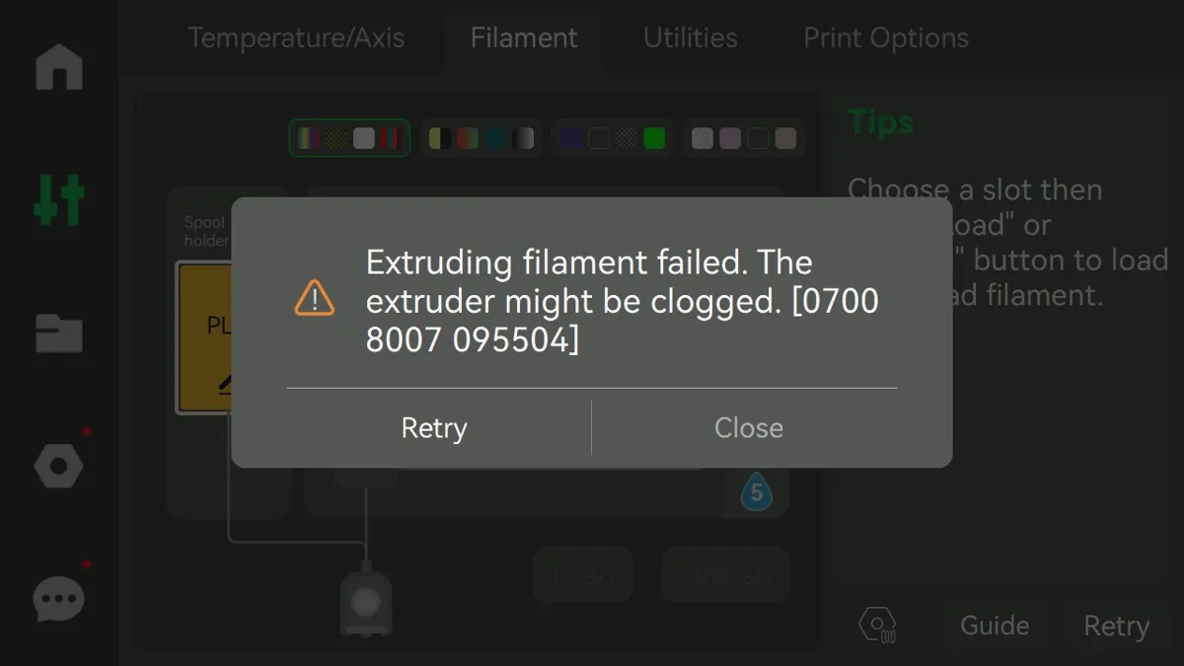Open the Settings hexagon nut icon
The height and width of the screenshot is (666, 1184).
pos(59,466)
